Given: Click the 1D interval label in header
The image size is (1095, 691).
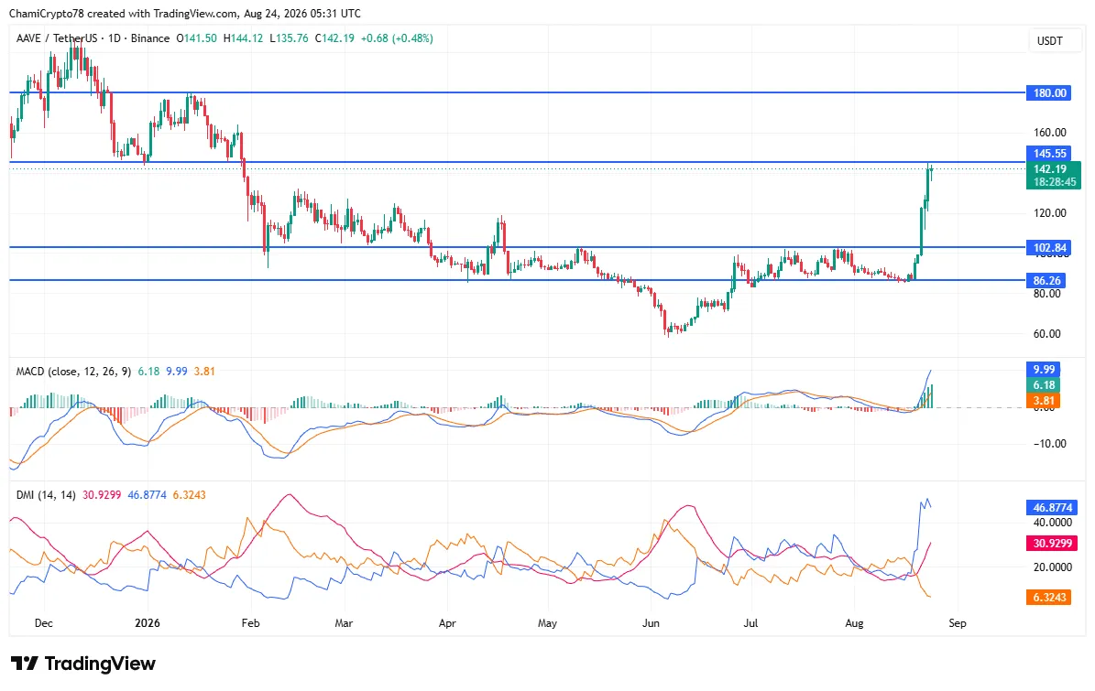Looking at the screenshot, I should (115, 38).
